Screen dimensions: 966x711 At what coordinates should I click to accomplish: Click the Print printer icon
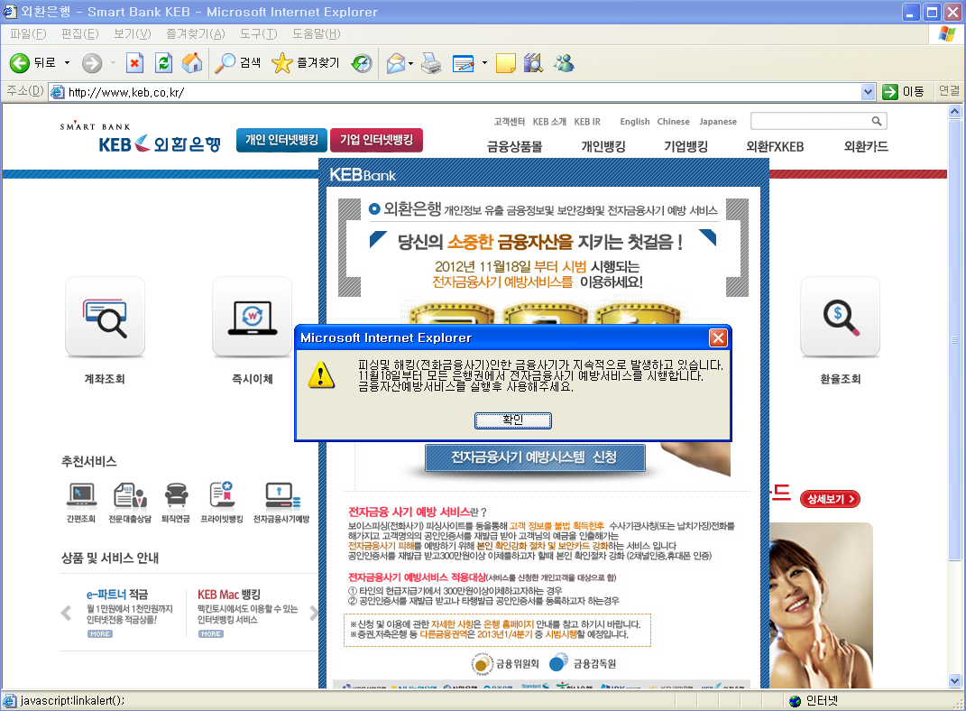click(x=431, y=63)
